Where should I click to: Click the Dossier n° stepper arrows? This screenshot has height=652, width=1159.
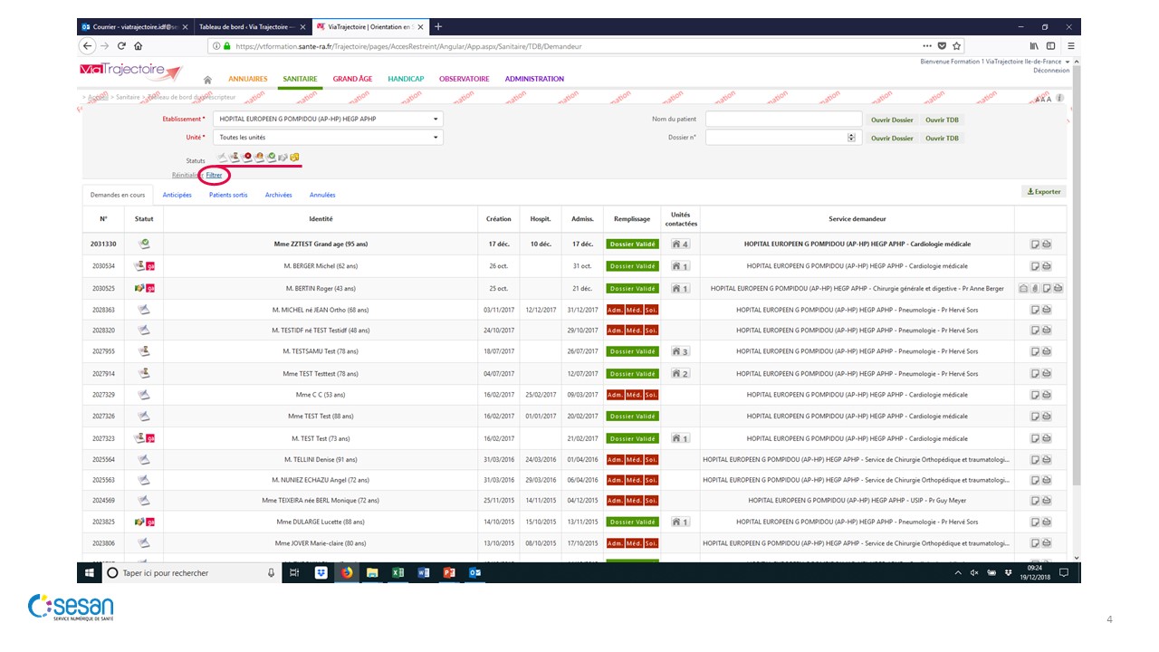[851, 138]
